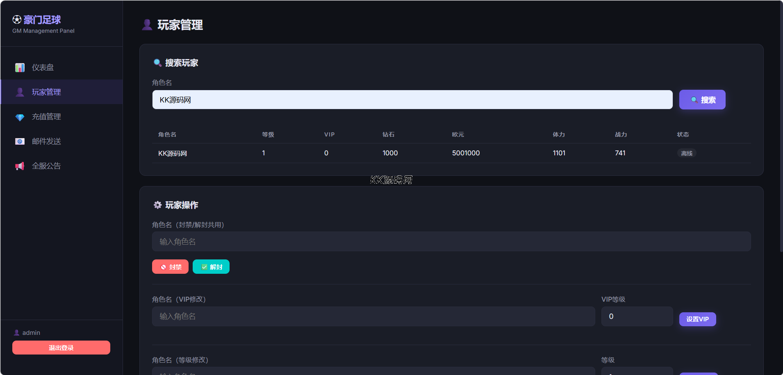Screen dimensions: 783x375
Task: Click the 退出登录 logout button
Action: [61, 348]
